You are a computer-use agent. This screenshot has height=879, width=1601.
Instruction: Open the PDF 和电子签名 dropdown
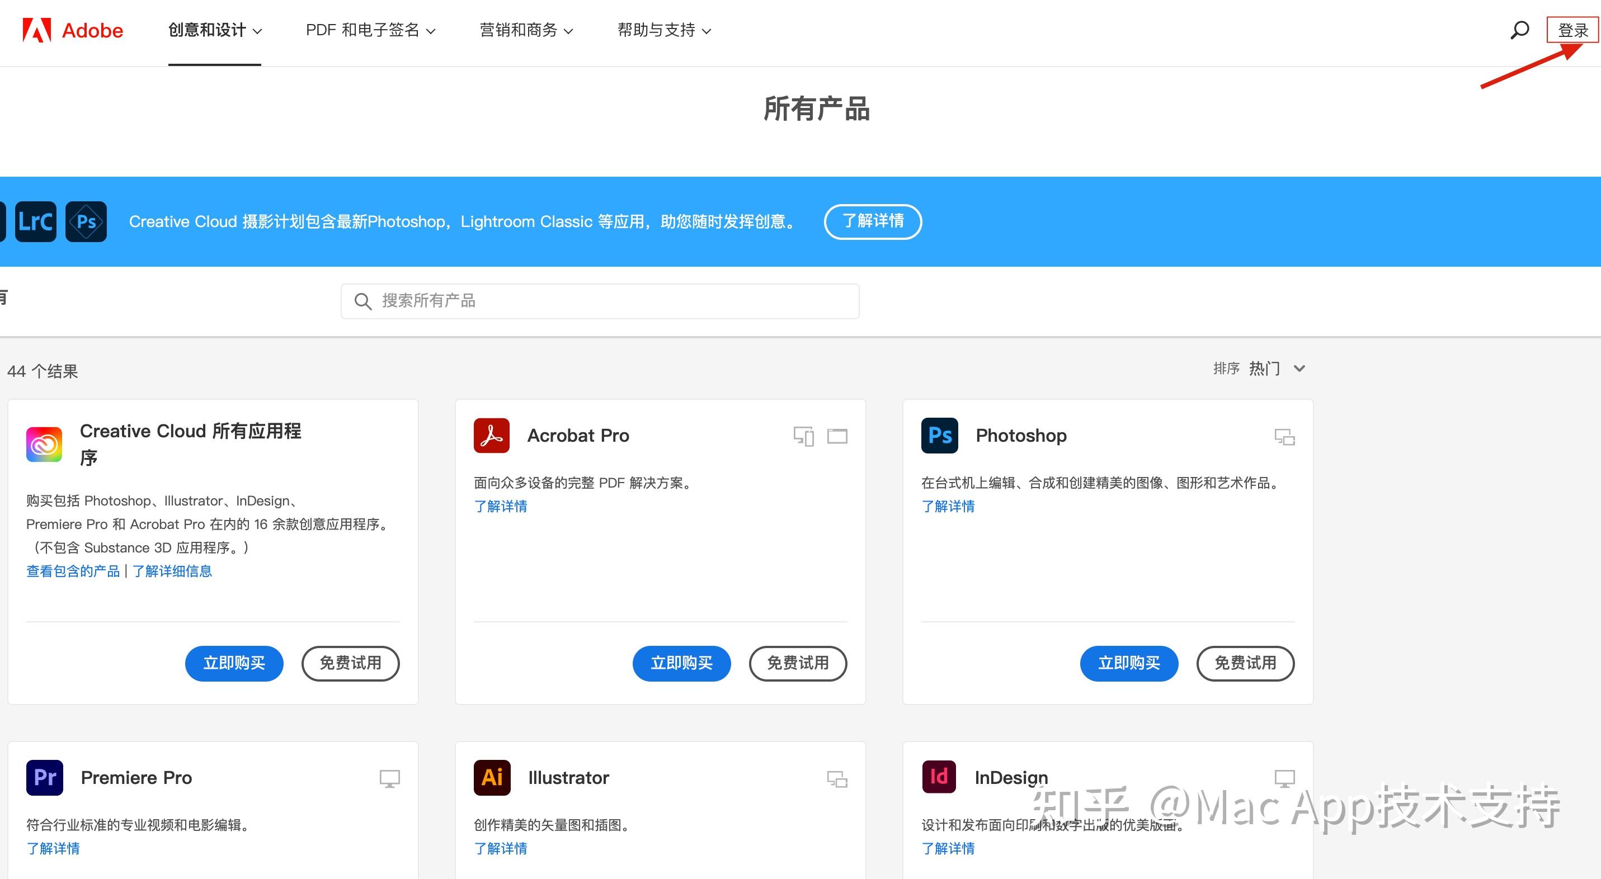click(x=370, y=30)
